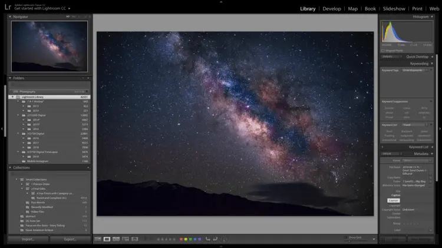Click the Navigator Milky Way thumbnail

50,46
